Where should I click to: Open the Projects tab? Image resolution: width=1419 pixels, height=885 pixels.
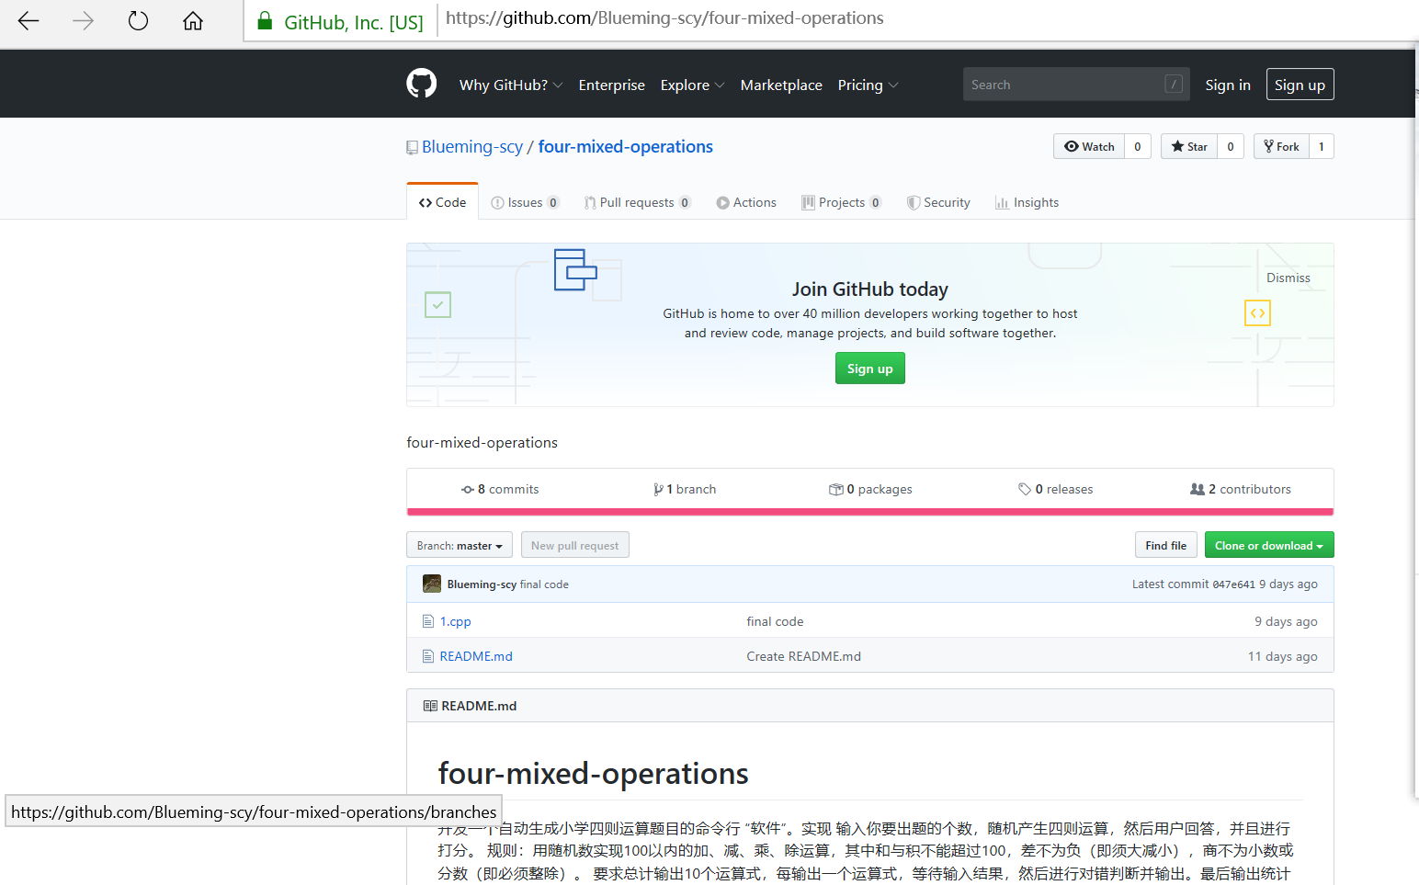point(842,202)
